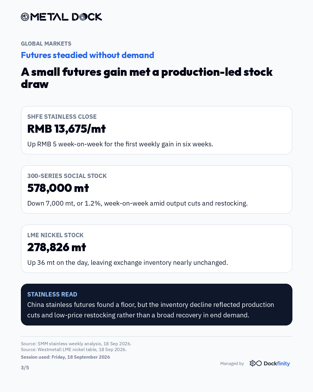
Task: Click the 'Managed by' label
Action: click(x=232, y=364)
